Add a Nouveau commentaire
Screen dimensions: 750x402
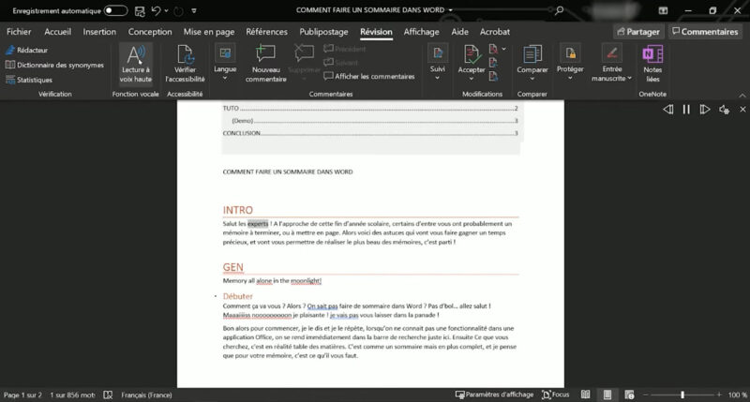[x=268, y=64]
